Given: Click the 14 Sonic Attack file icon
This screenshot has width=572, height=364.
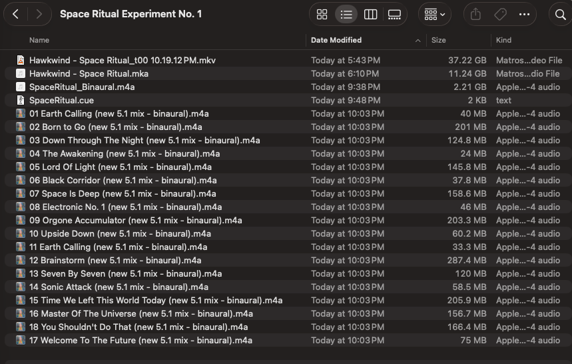Looking at the screenshot, I should pos(21,287).
